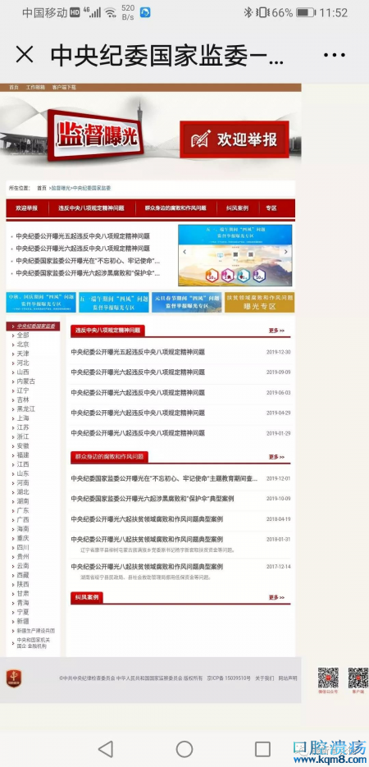Close the webview with the X icon
The width and height of the screenshot is (369, 767).
(x=25, y=55)
